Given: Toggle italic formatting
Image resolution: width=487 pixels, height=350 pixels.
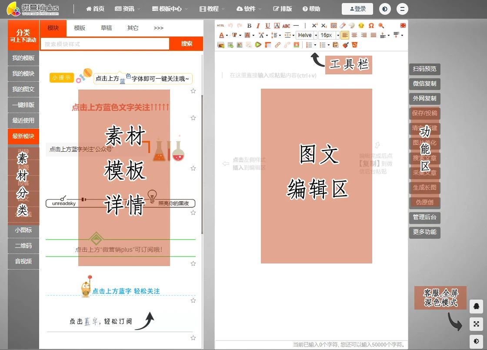Looking at the screenshot, I should pyautogui.click(x=258, y=26).
